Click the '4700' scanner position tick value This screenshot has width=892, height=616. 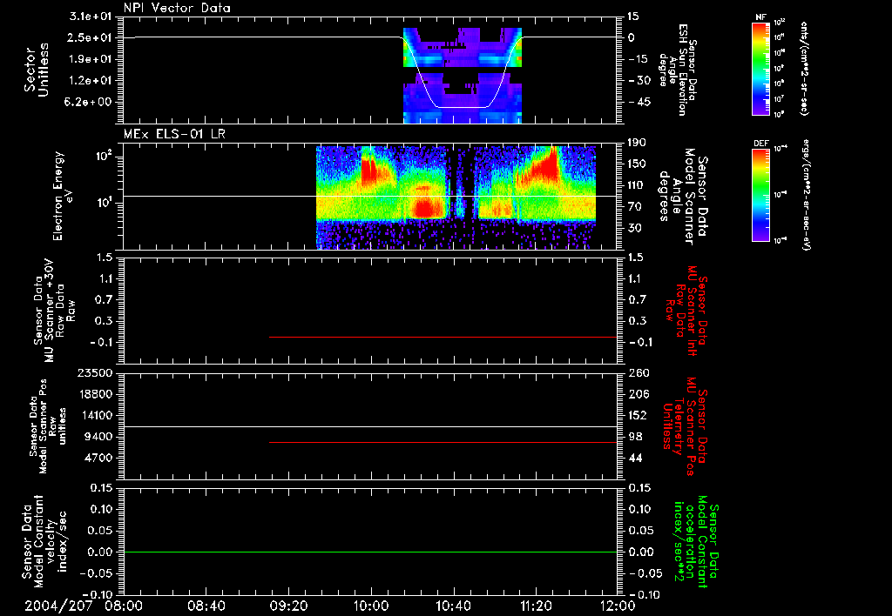[x=98, y=458]
